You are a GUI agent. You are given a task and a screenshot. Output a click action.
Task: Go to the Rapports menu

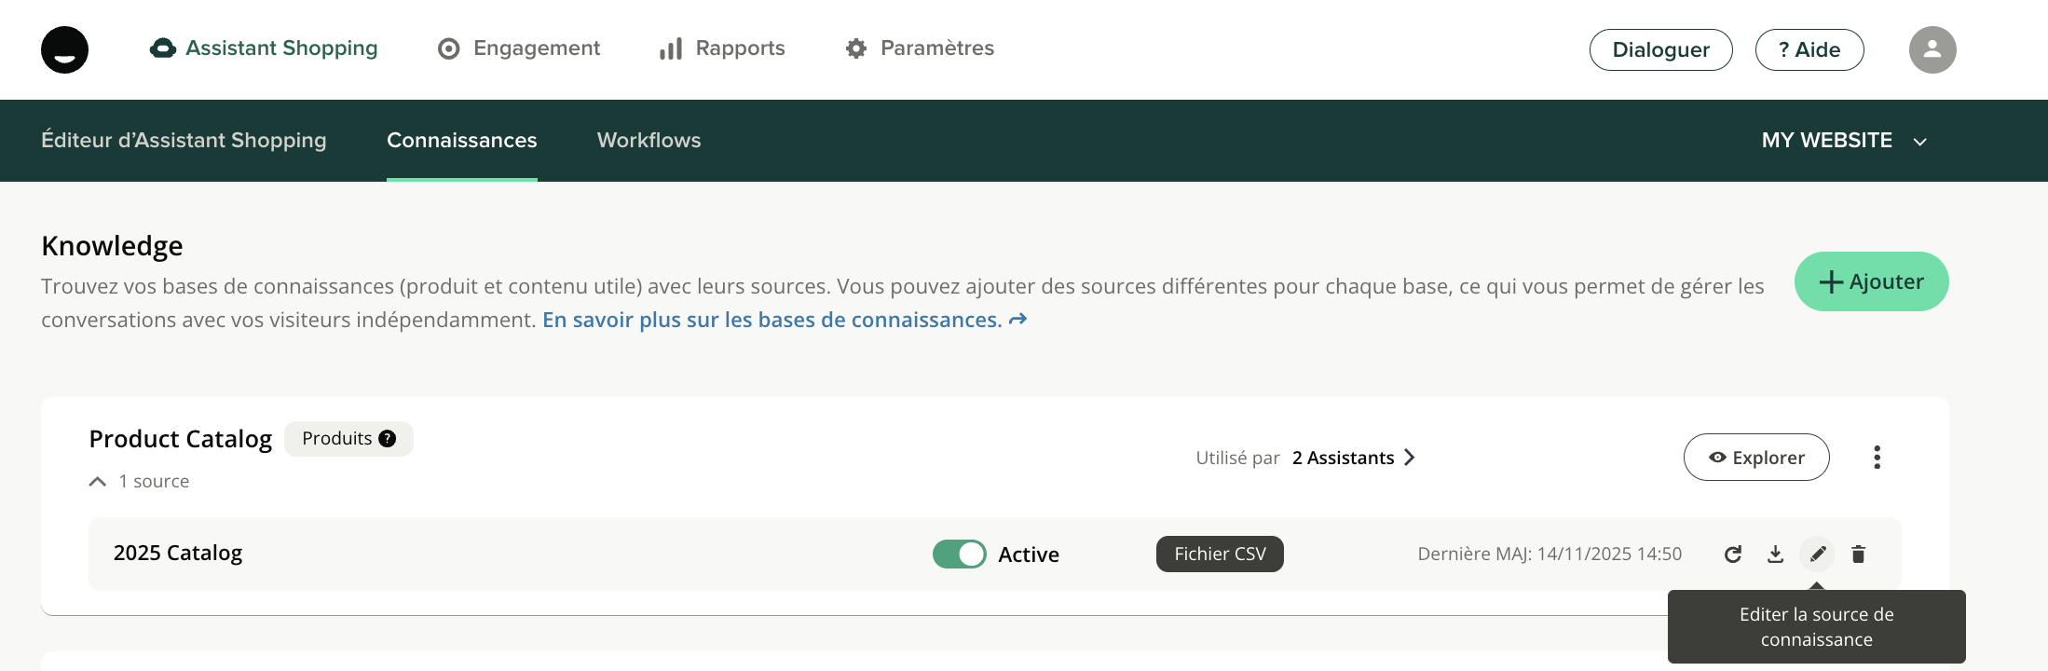[722, 48]
